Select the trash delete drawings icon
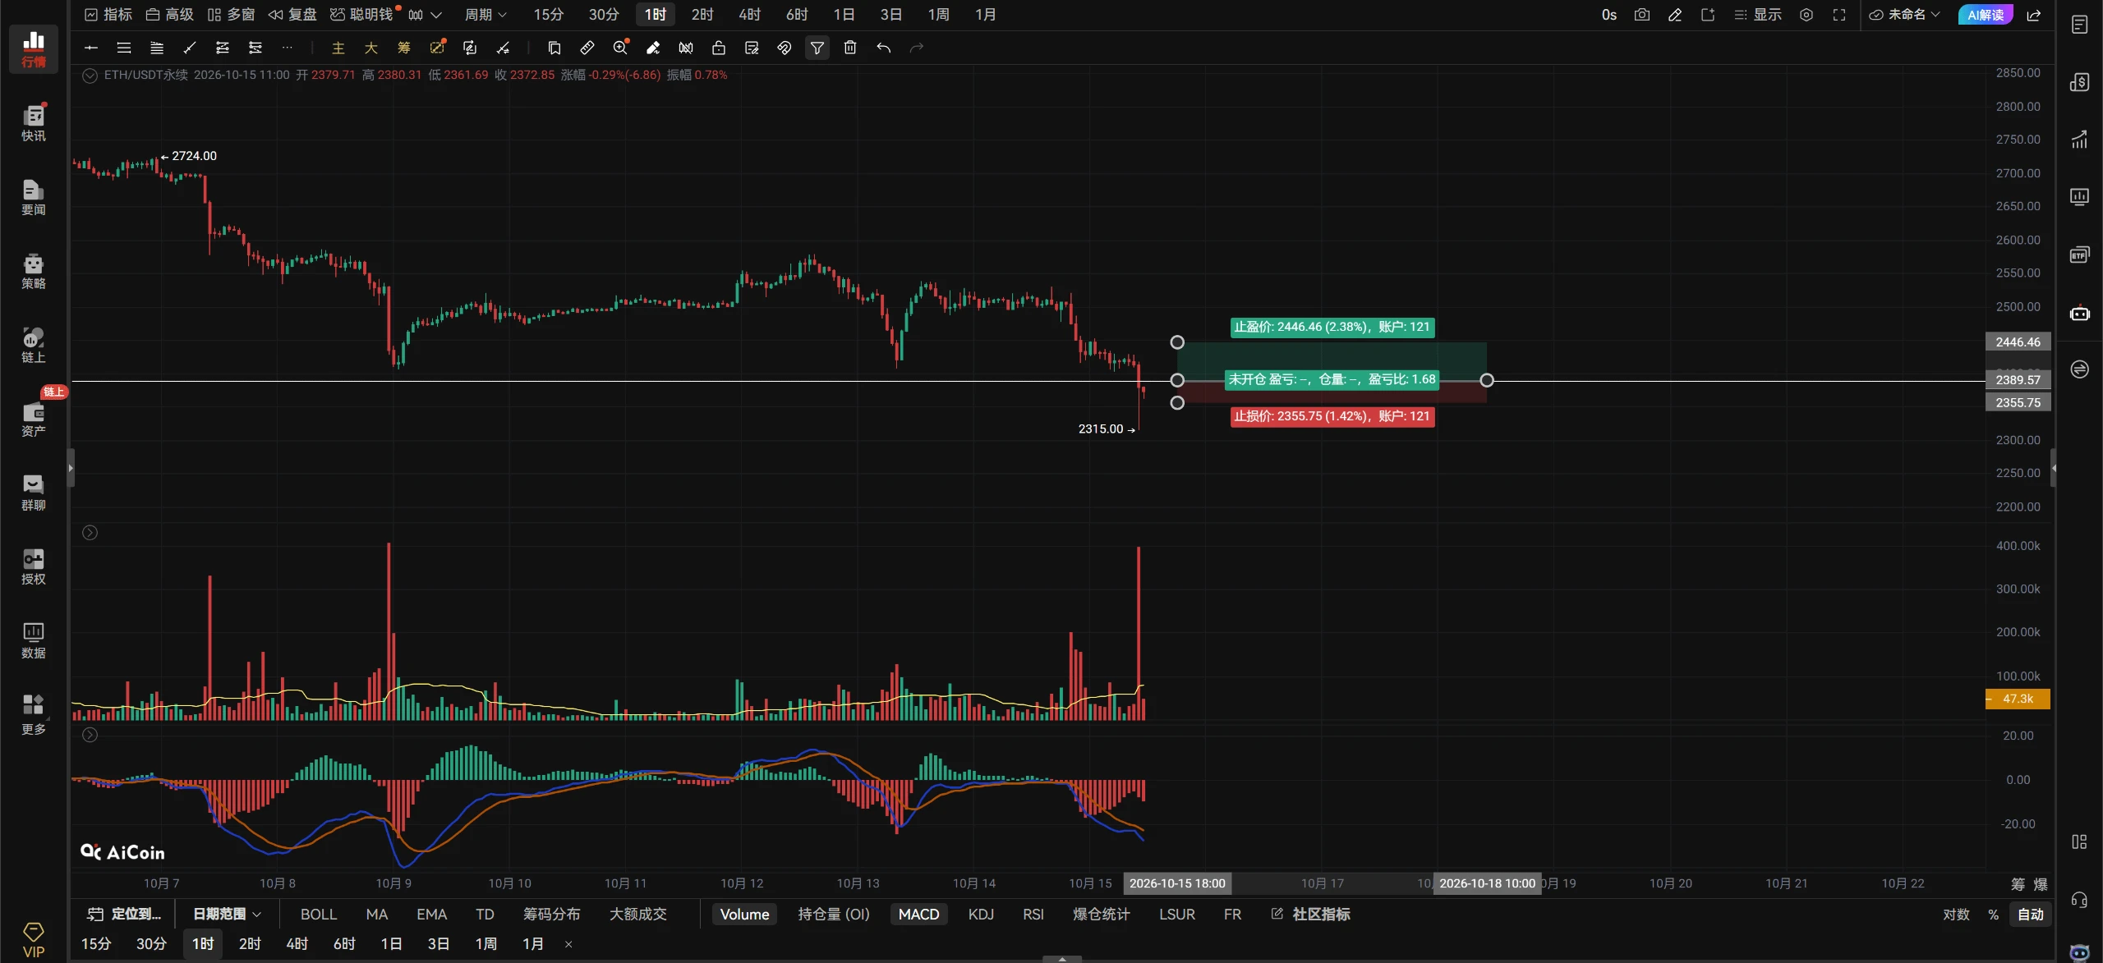This screenshot has width=2103, height=963. click(850, 48)
